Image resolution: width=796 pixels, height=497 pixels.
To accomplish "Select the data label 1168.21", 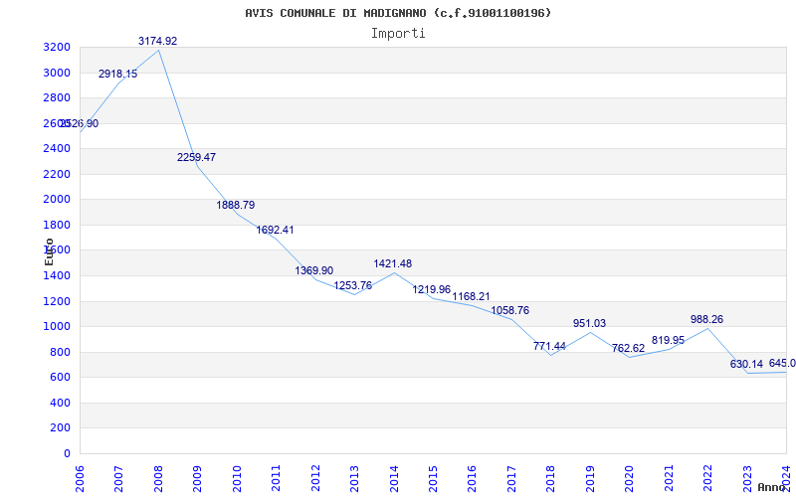I will pos(471,296).
